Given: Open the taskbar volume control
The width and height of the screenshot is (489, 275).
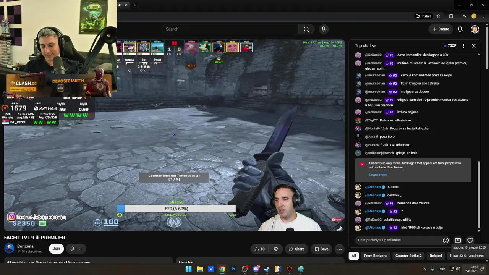Looking at the screenshot, I should (458, 269).
